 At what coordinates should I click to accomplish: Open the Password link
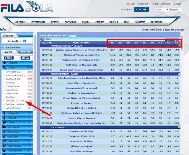pos(165,4)
